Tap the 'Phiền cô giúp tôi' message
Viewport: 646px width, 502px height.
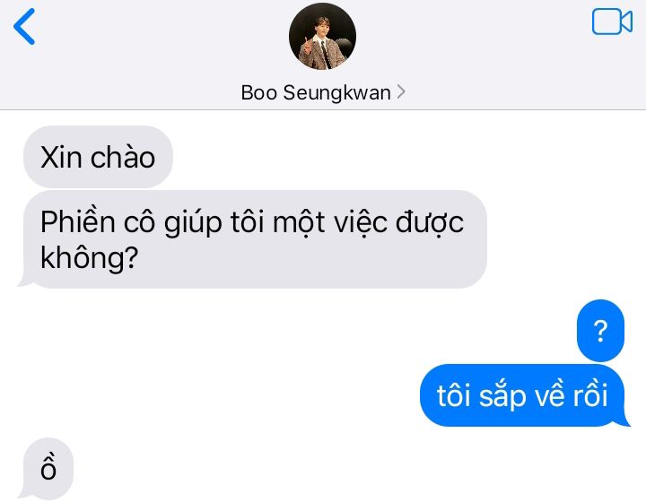(x=252, y=239)
